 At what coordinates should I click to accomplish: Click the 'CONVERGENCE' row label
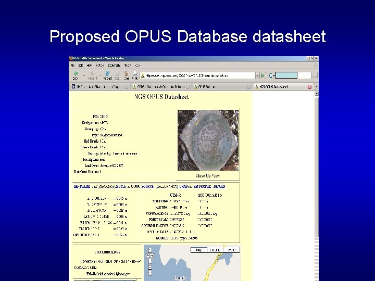[x=158, y=214]
